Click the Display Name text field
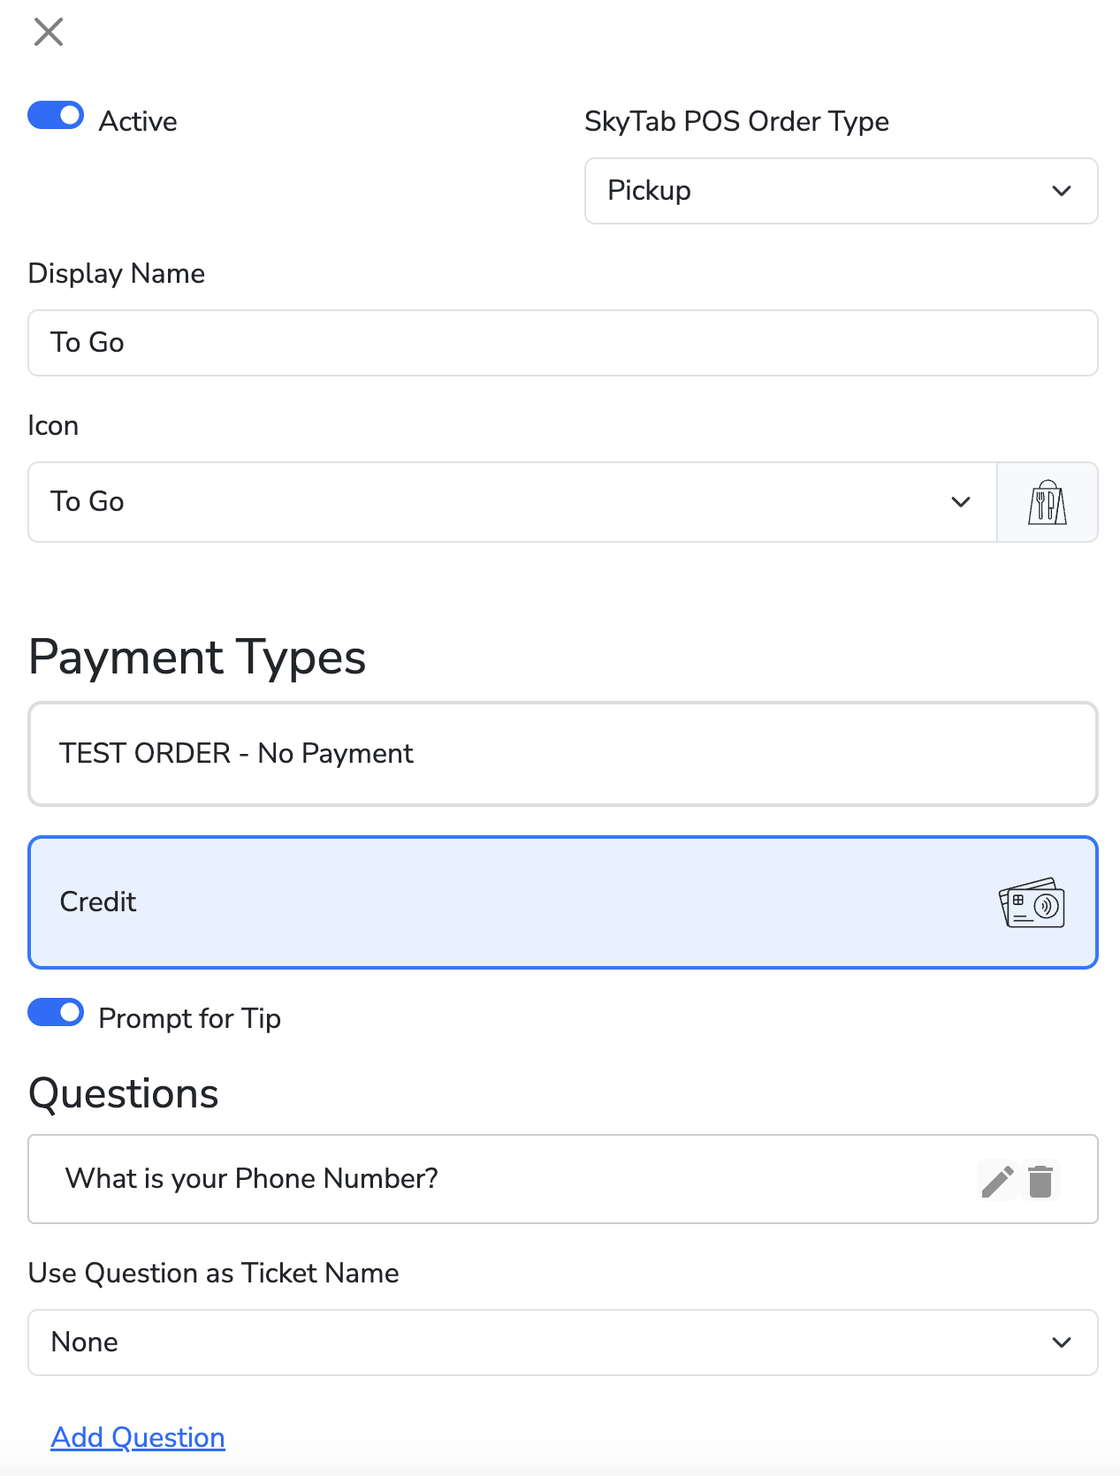The height and width of the screenshot is (1476, 1120). [x=562, y=343]
